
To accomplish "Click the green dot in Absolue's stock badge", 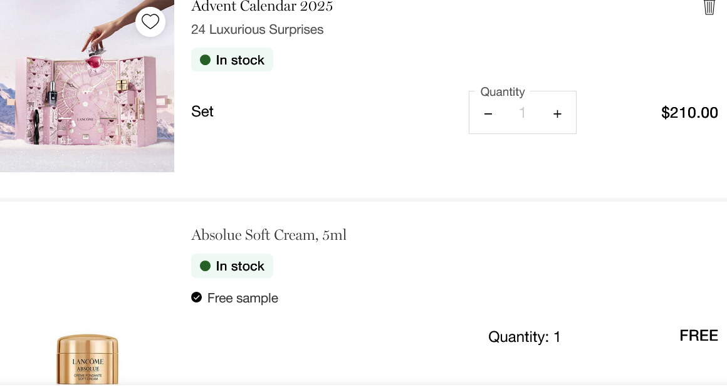I will pyautogui.click(x=205, y=266).
